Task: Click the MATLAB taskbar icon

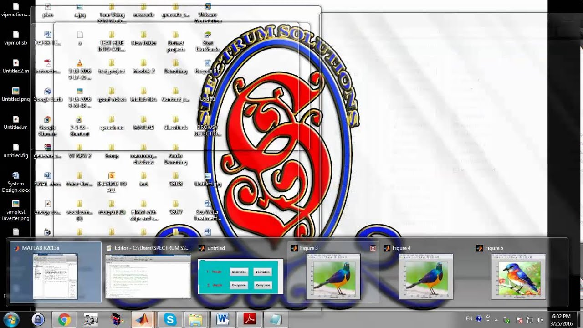Action: tap(143, 320)
